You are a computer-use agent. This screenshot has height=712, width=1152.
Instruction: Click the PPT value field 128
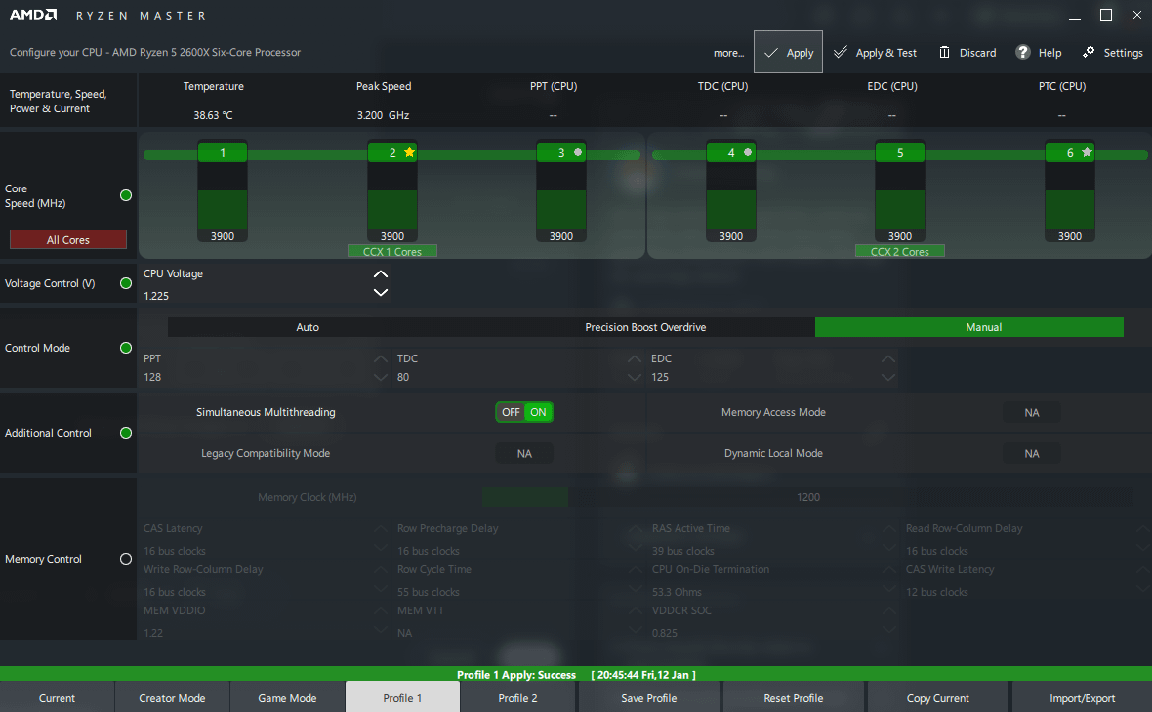[152, 377]
